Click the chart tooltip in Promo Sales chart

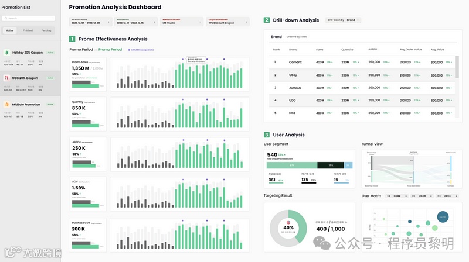pyautogui.click(x=196, y=60)
